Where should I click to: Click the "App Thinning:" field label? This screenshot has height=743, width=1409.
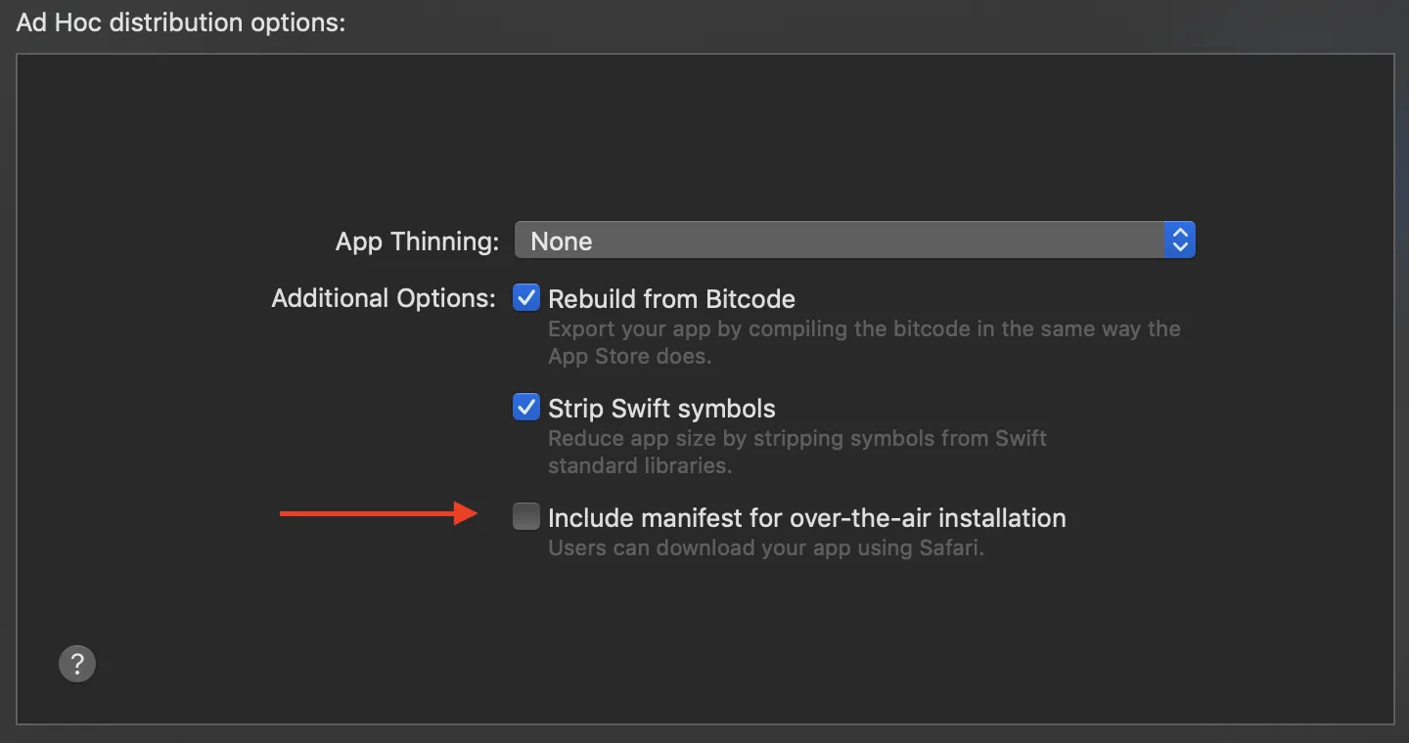pos(417,241)
